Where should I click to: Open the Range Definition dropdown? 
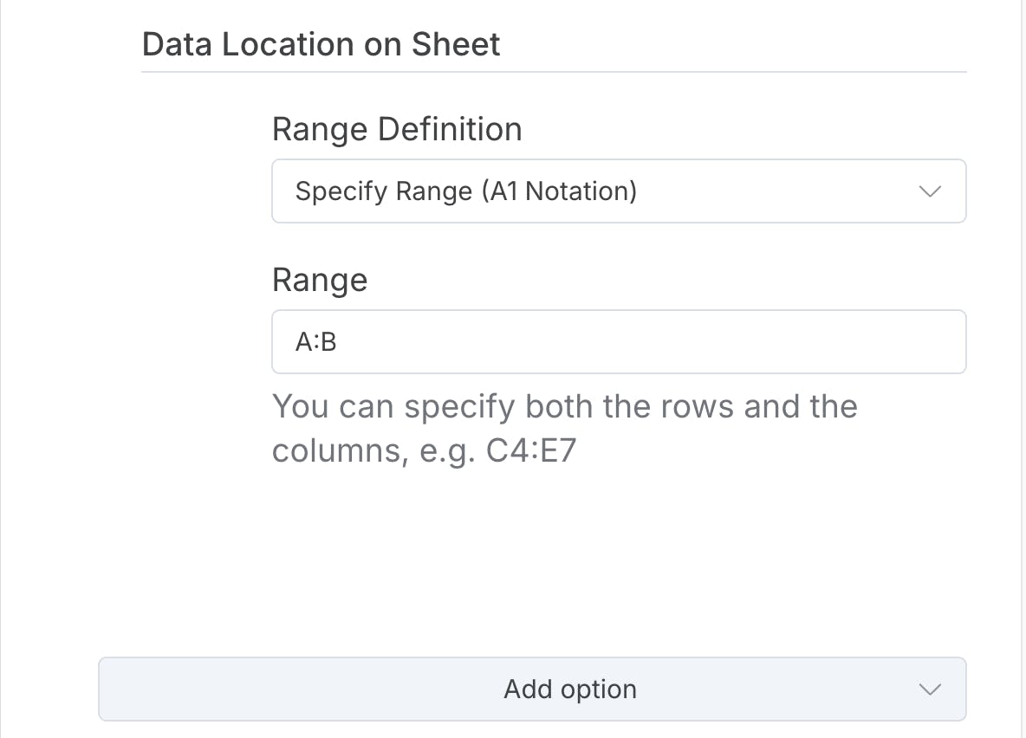[x=618, y=191]
